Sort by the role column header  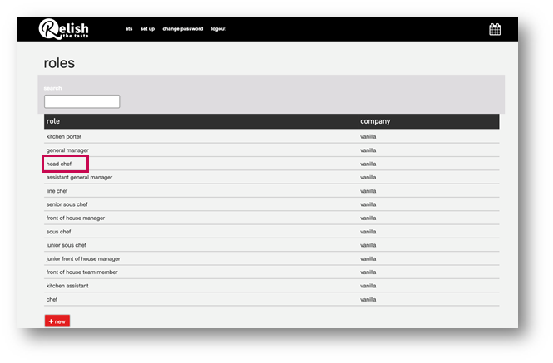click(x=53, y=121)
